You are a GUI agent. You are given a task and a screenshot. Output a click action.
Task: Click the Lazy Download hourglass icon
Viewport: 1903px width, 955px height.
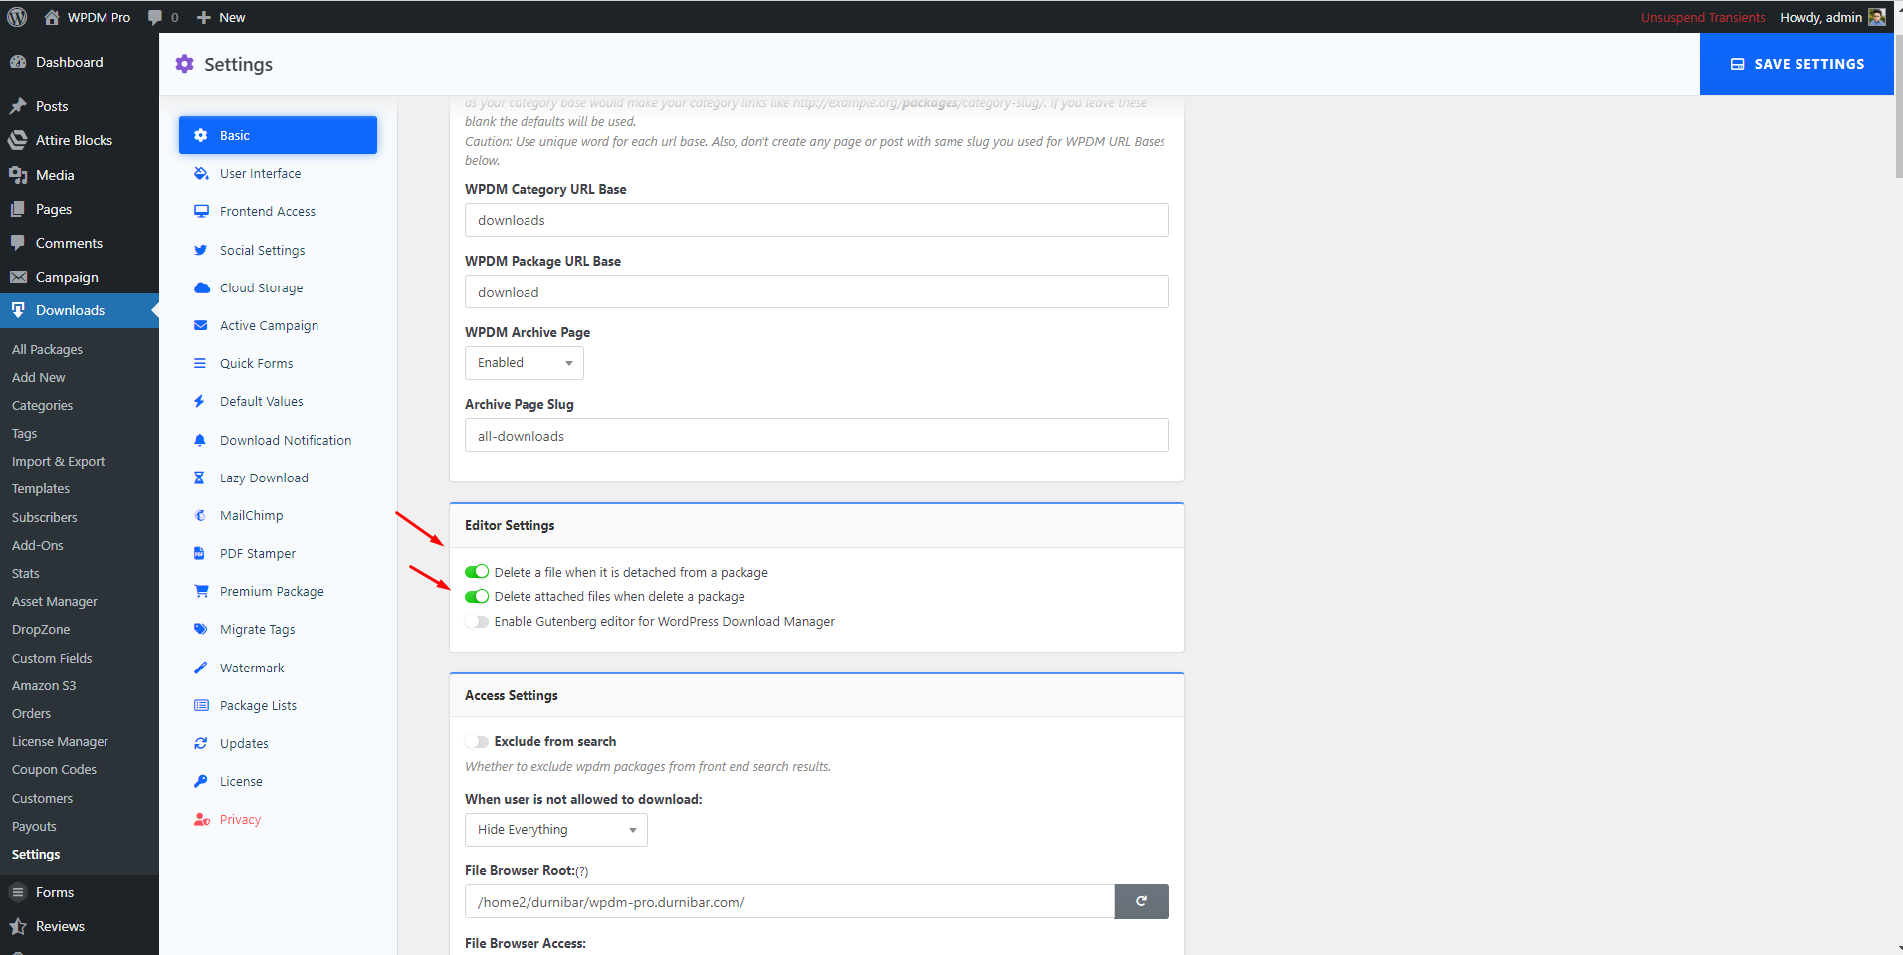pos(199,477)
